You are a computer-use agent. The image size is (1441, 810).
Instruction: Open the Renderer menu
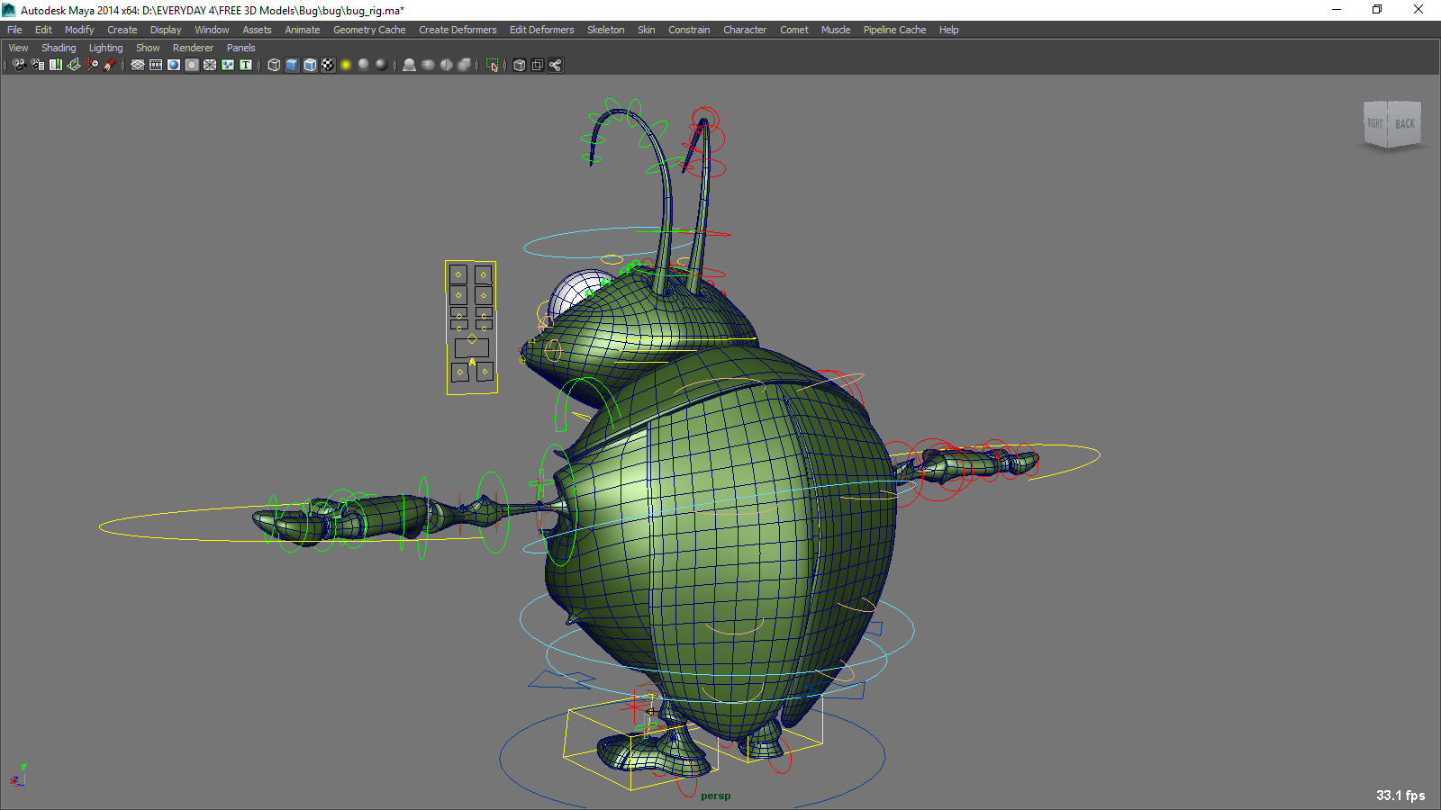(193, 48)
